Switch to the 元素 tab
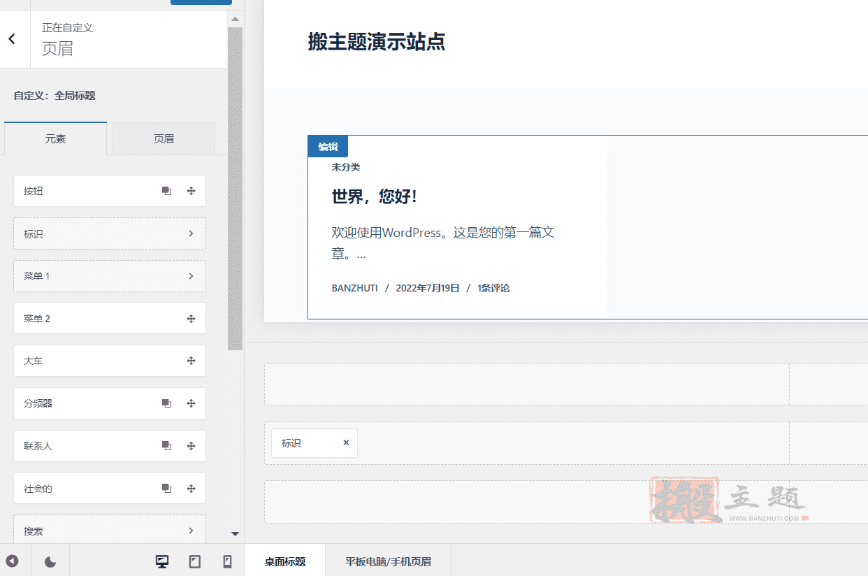The height and width of the screenshot is (576, 868). pos(55,138)
